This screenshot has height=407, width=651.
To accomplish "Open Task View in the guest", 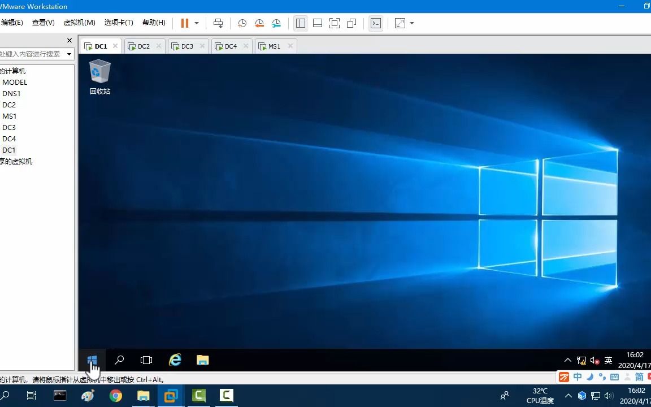I will click(x=146, y=360).
